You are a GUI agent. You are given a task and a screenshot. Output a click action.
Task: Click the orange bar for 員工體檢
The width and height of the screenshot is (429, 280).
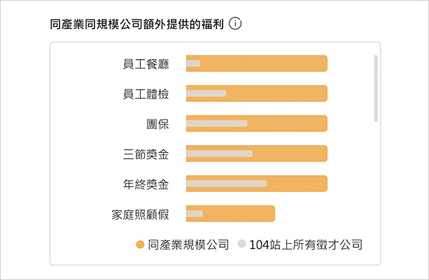point(257,93)
